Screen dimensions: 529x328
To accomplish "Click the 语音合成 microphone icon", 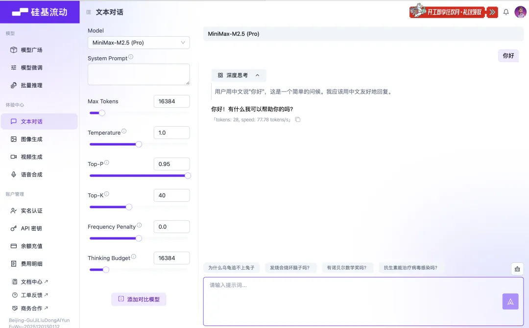I will (14, 174).
